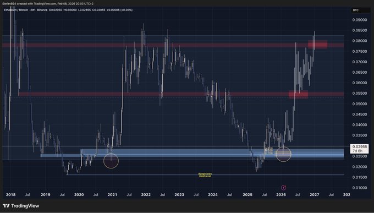Click the 2019 time axis label
The width and height of the screenshot is (374, 213).
point(45,195)
